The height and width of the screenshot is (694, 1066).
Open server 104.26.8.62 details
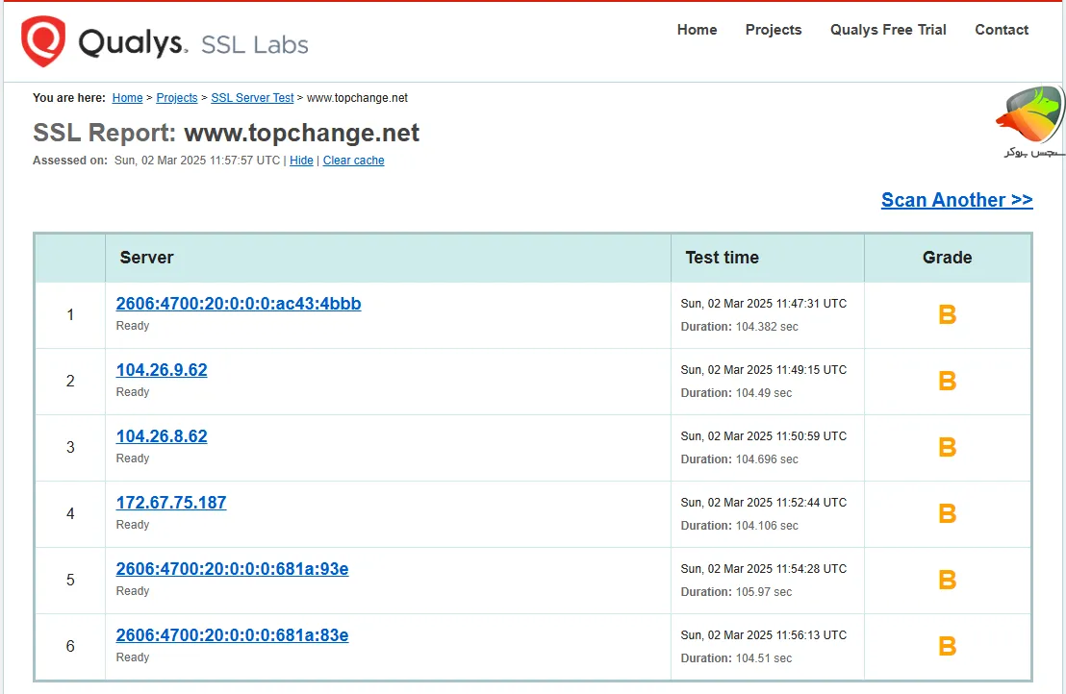point(162,436)
